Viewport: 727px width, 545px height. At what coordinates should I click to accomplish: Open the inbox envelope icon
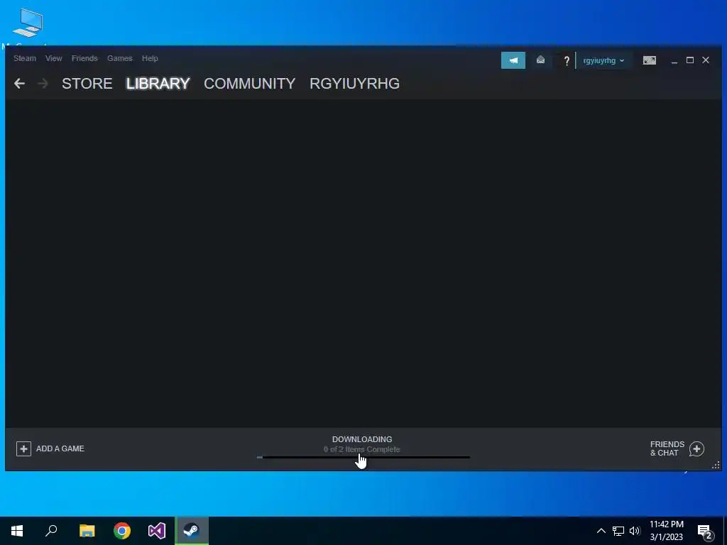click(x=540, y=60)
